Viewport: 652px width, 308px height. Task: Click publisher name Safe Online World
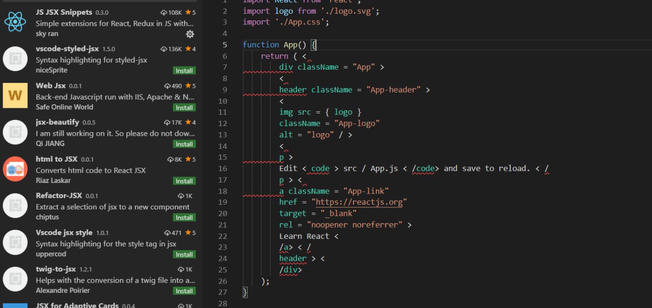coord(64,107)
